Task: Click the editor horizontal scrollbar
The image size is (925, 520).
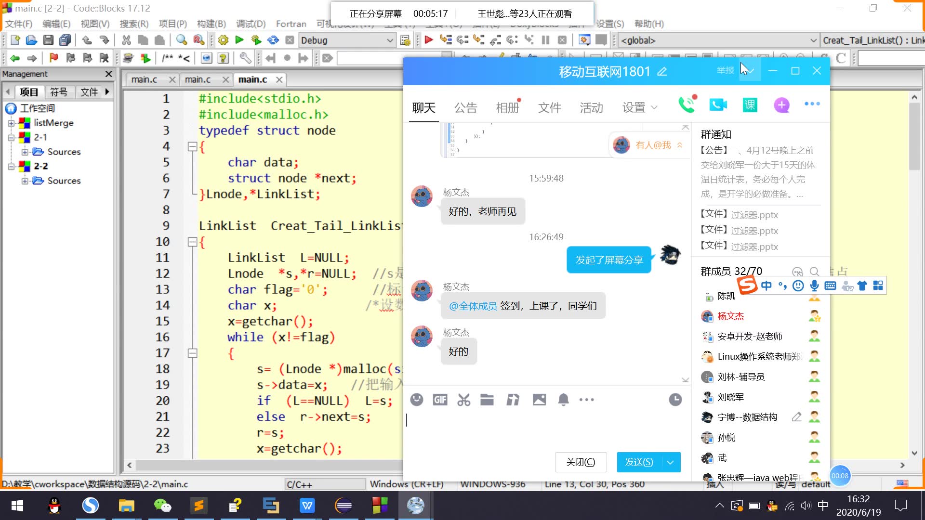Action: [265, 465]
